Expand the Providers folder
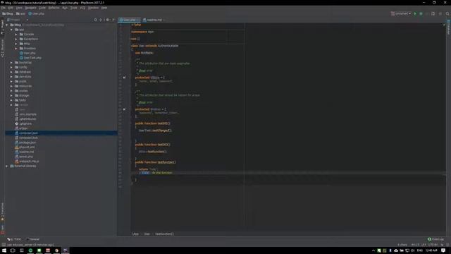Screen dimensions: 451x254 [16, 49]
